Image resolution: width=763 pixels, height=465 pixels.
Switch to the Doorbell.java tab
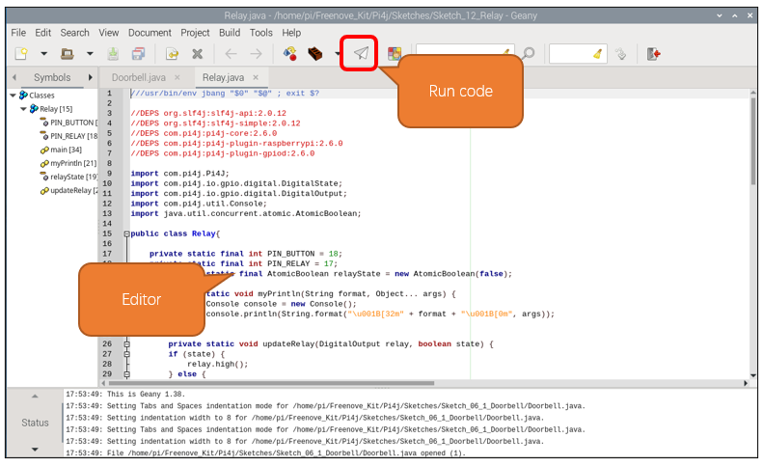[x=138, y=77]
